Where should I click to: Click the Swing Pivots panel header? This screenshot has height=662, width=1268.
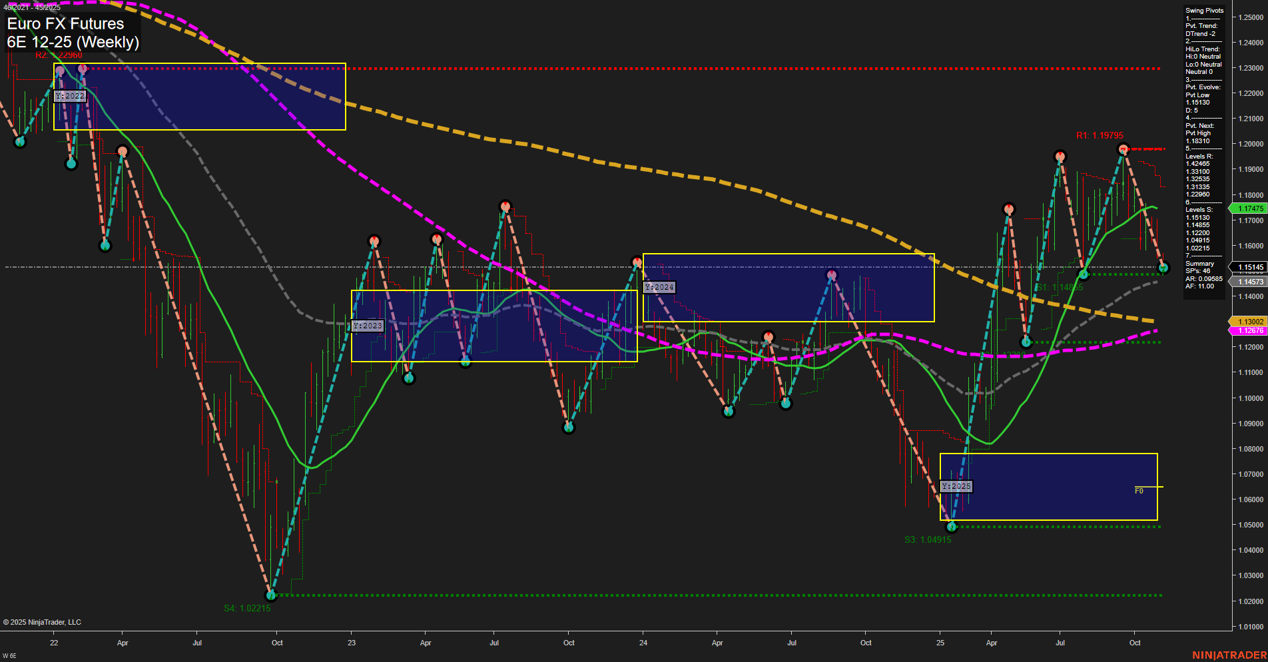coord(1204,10)
